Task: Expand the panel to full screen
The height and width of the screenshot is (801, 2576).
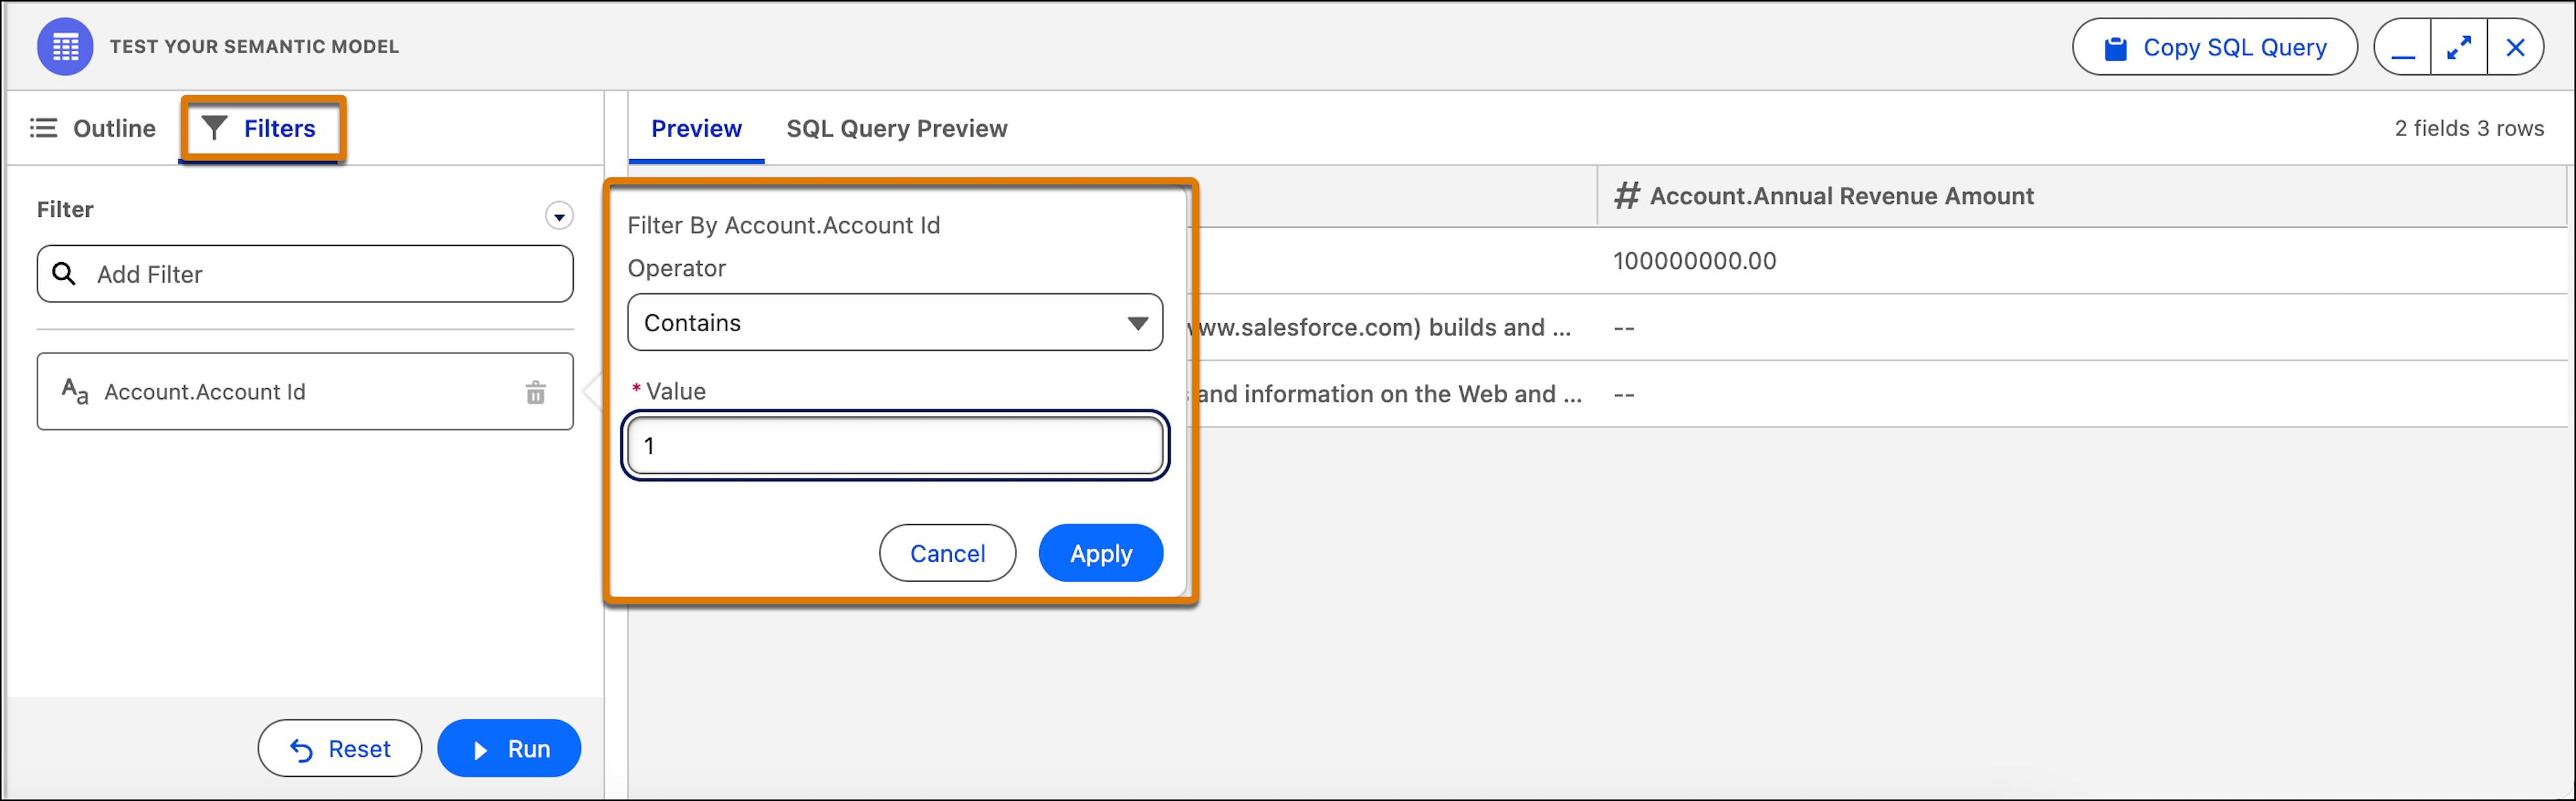Action: [x=2459, y=47]
